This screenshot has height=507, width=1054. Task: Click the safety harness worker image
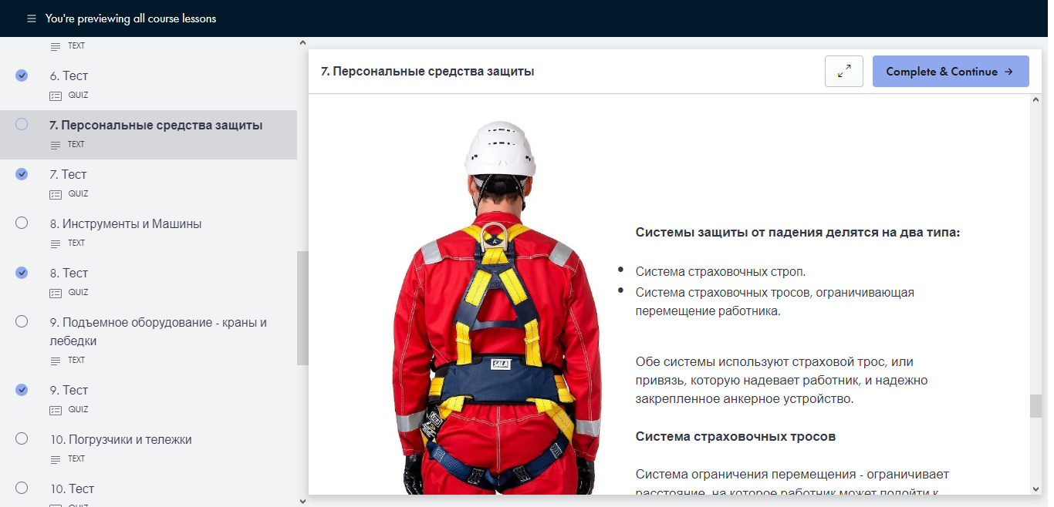pos(497,308)
